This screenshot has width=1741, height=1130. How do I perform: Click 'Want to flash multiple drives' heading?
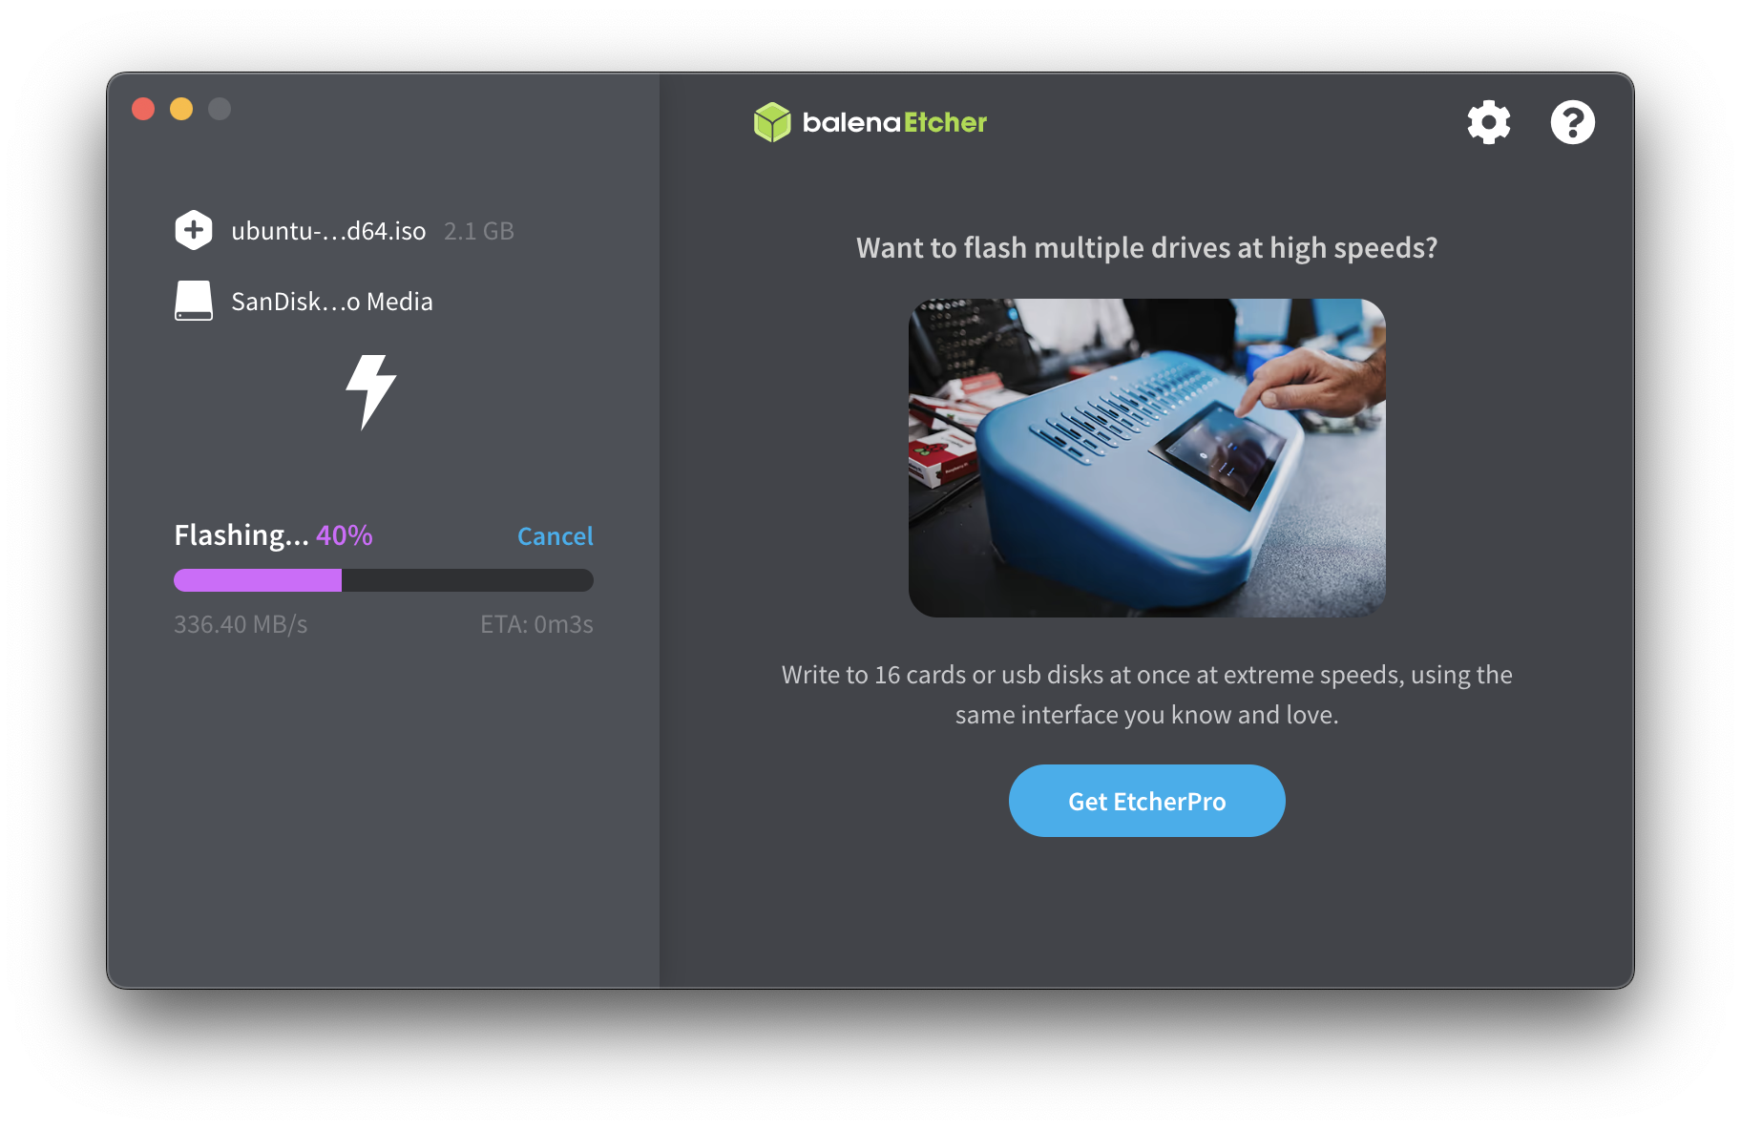1146,248
